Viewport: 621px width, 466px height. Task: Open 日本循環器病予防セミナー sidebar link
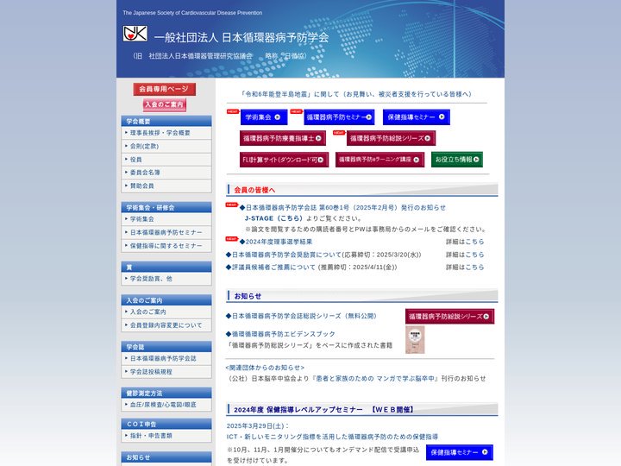166,232
